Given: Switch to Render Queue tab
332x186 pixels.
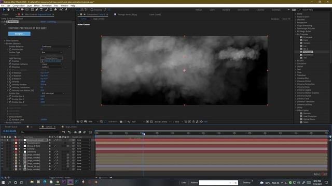Looking at the screenshot, I should coord(11,127).
